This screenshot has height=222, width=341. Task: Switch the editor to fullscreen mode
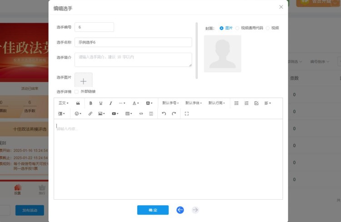186,113
